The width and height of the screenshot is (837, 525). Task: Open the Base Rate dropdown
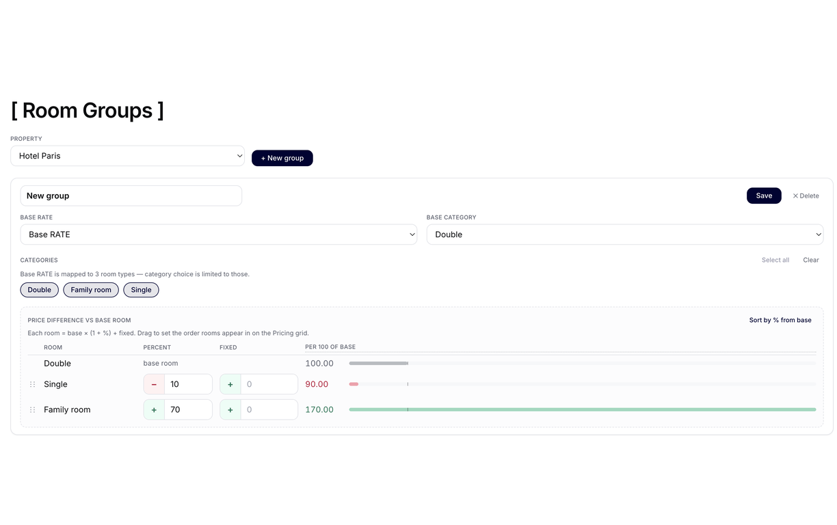[219, 234]
